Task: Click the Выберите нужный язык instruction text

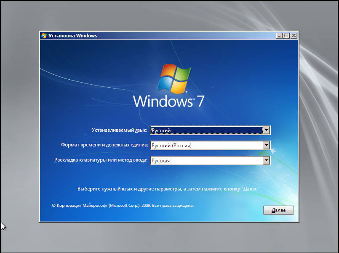Action: point(169,189)
